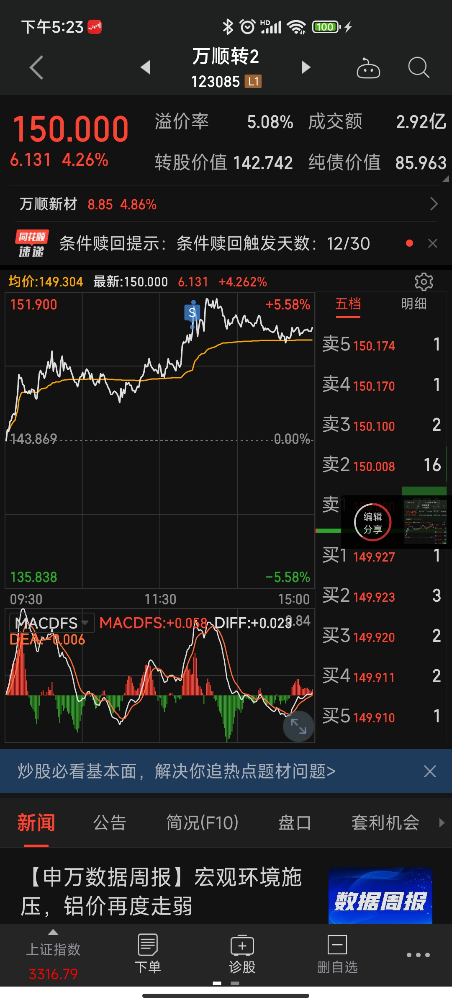The width and height of the screenshot is (452, 1005).
Task: Tap the search magnifier icon
Action: 418,67
